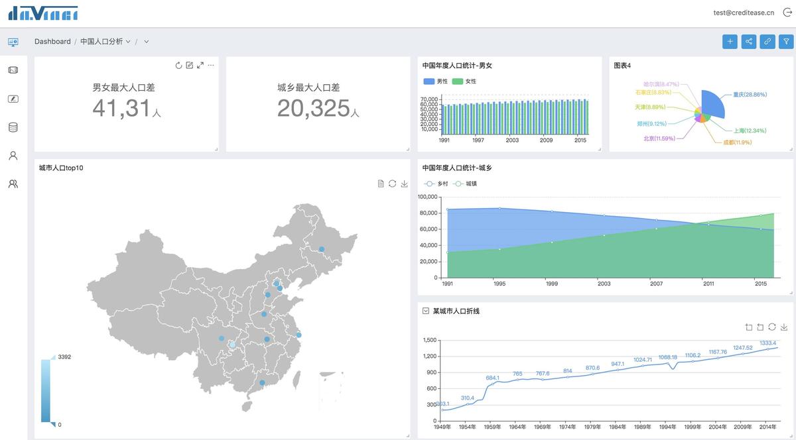Click the blue share button
The height and width of the screenshot is (440, 796).
point(748,41)
